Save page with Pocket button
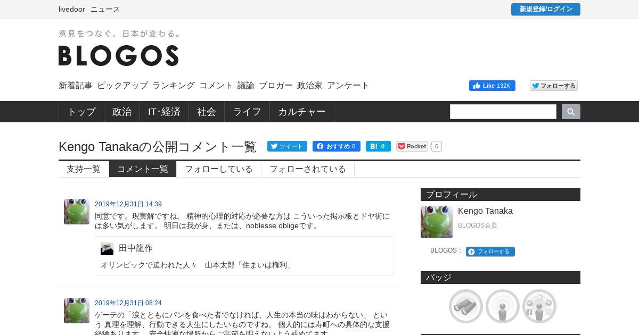Image resolution: width=639 pixels, height=335 pixels. click(412, 146)
